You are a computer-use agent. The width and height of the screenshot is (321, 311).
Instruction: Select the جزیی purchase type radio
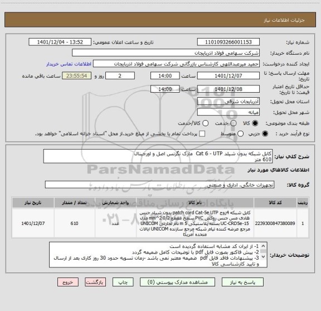click(x=265, y=134)
